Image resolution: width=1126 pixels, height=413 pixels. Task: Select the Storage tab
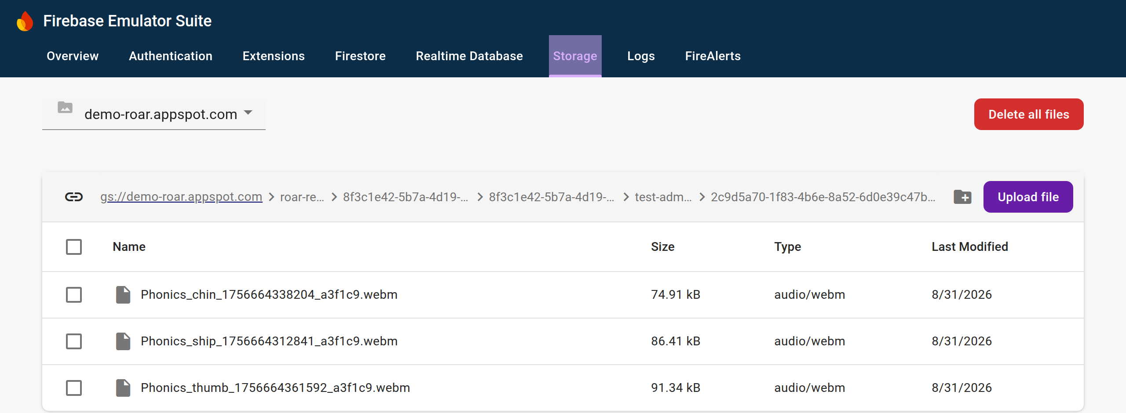coord(575,56)
